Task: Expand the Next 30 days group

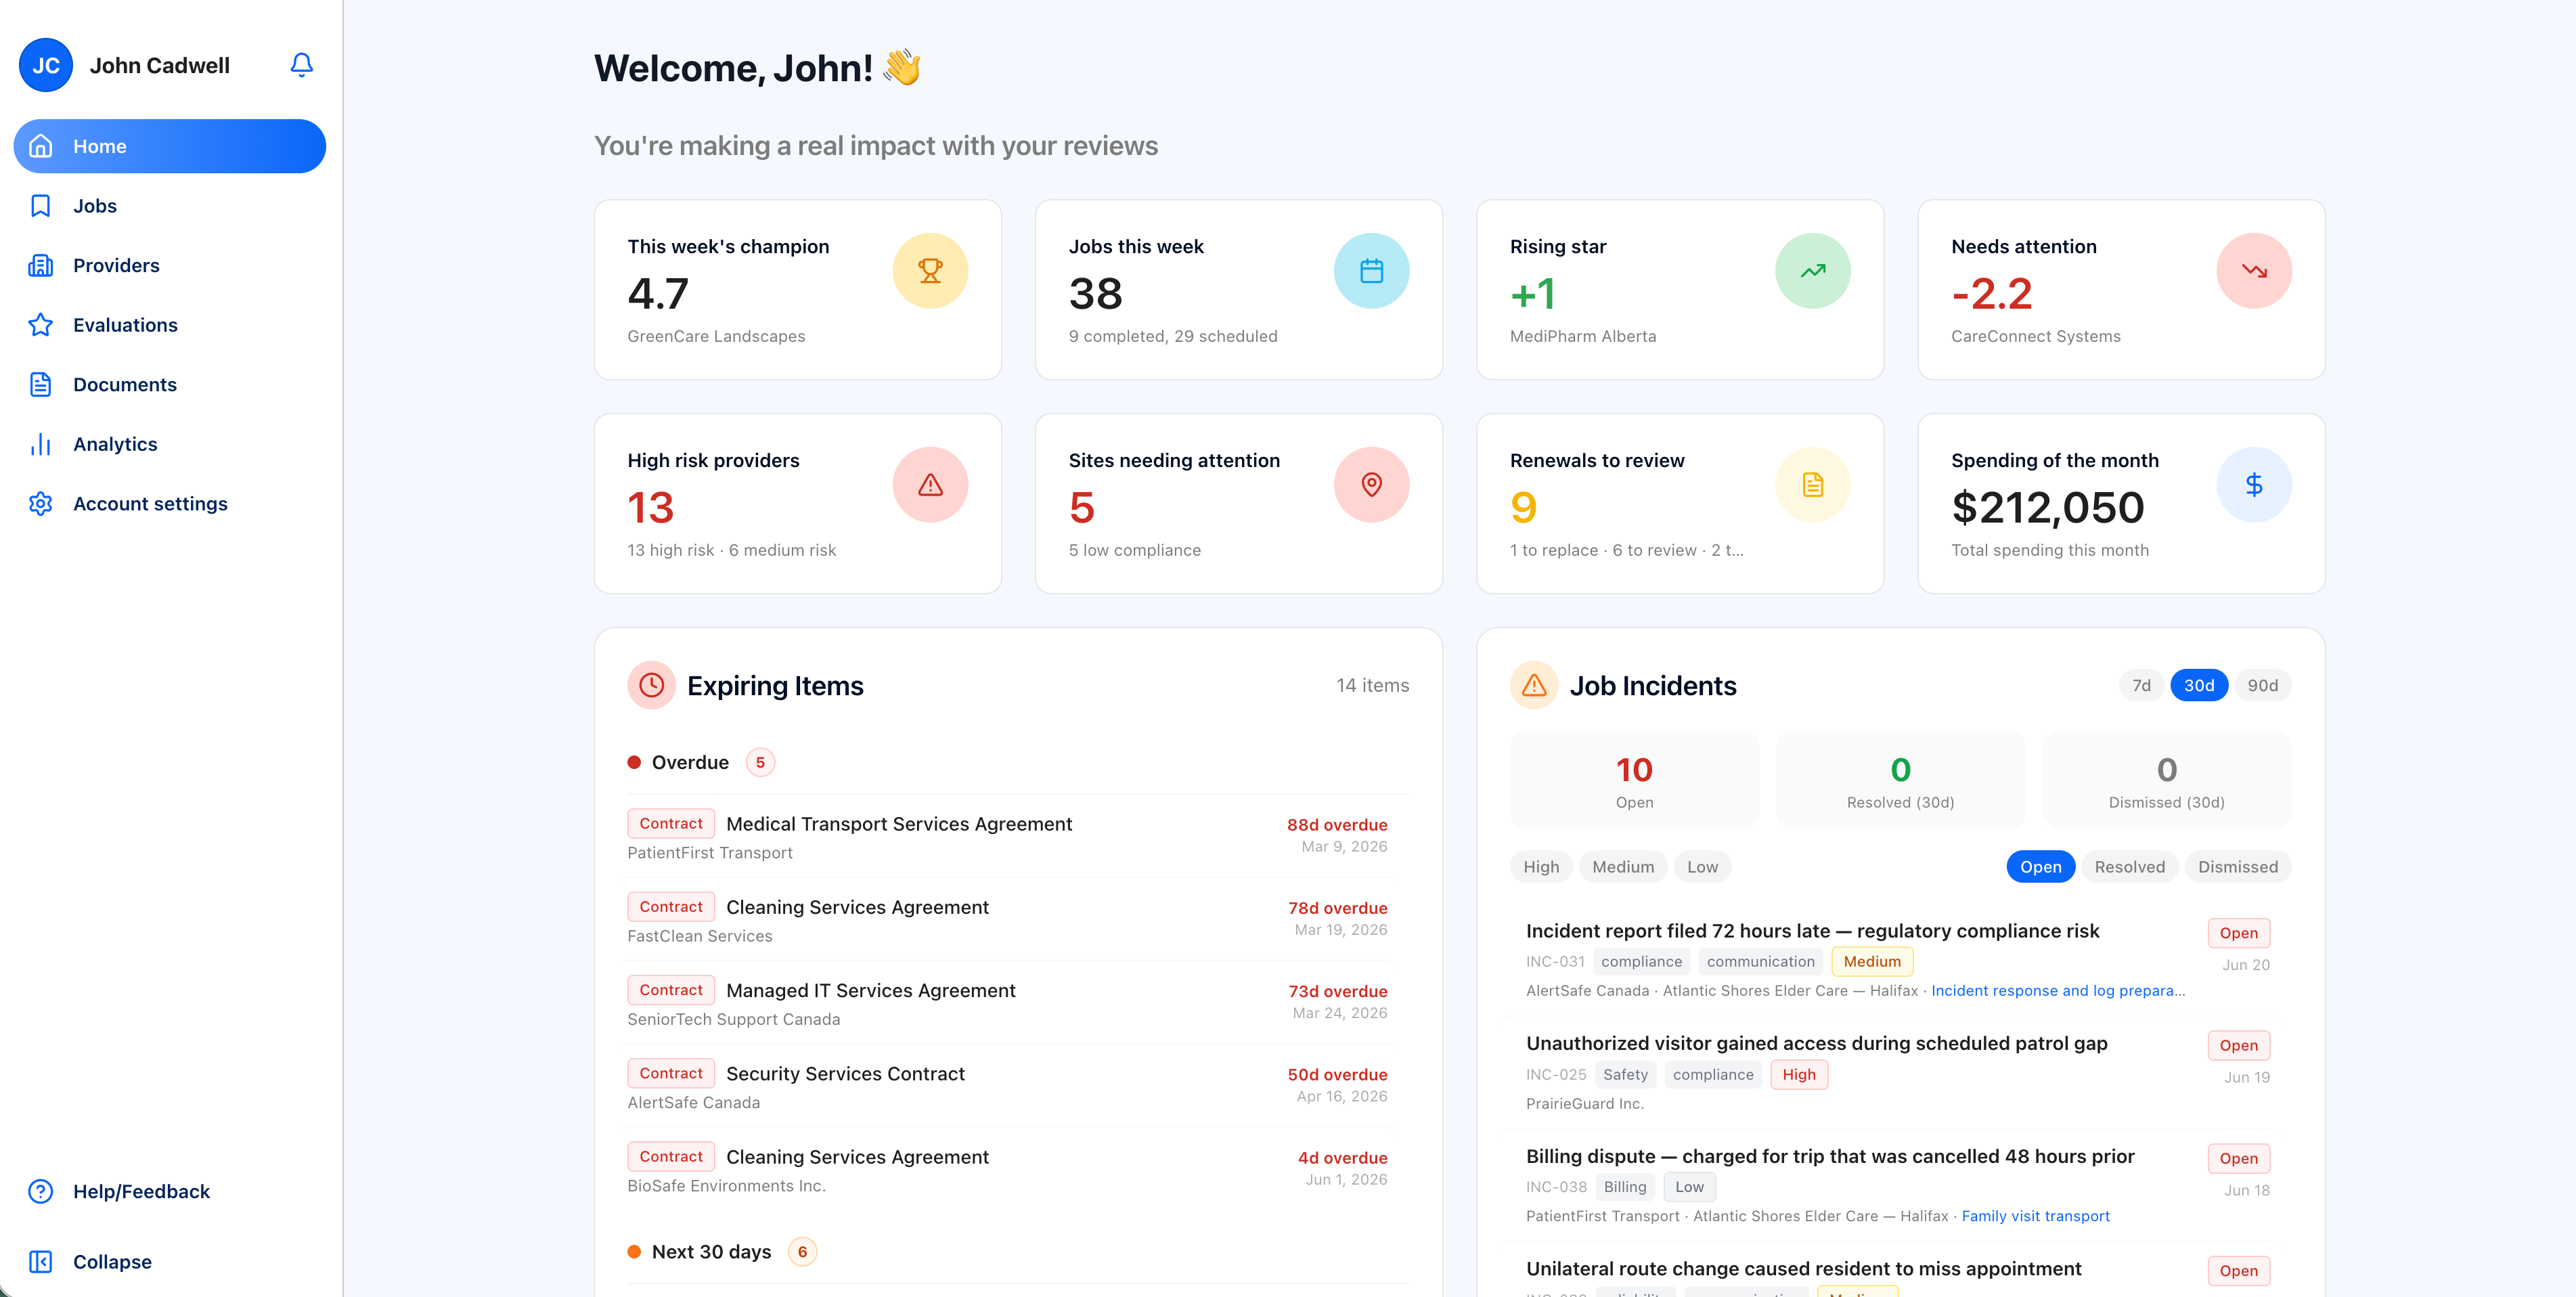Action: 1018,1252
